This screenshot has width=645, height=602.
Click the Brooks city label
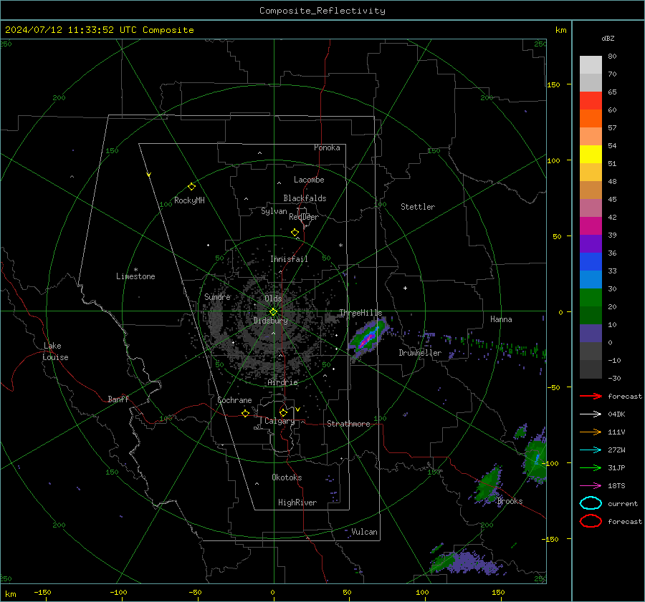(x=510, y=501)
